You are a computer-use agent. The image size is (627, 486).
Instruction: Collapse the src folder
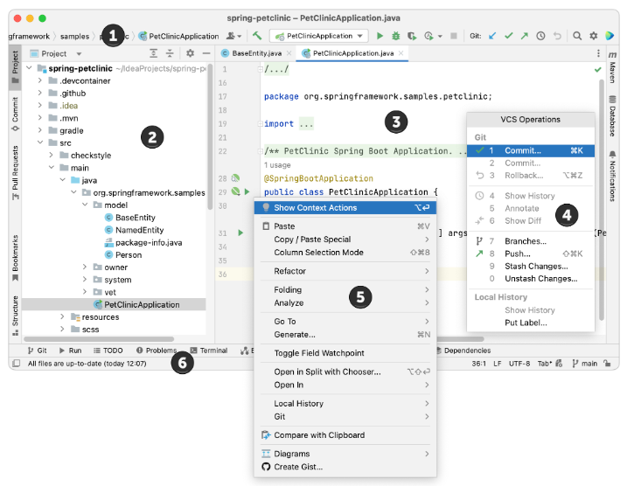point(39,142)
